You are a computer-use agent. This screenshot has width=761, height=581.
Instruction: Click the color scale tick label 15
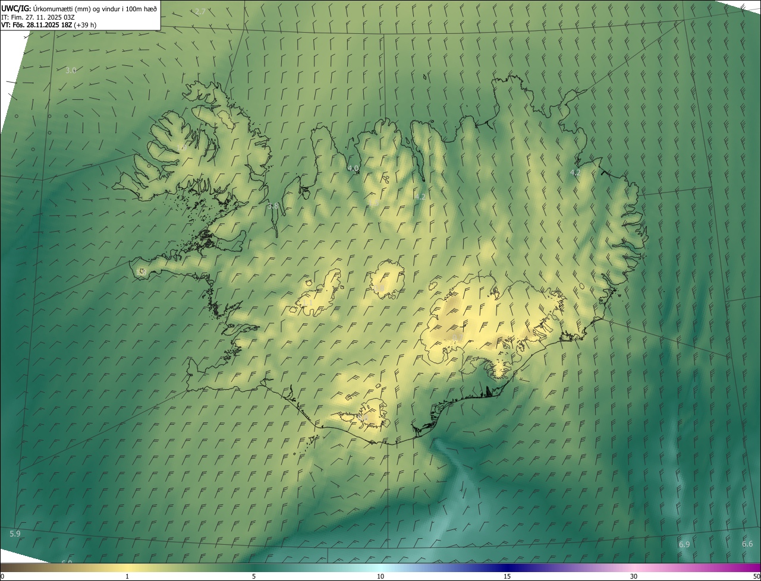click(x=507, y=576)
